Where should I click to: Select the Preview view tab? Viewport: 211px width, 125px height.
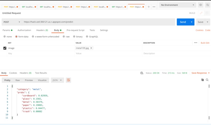29,80
